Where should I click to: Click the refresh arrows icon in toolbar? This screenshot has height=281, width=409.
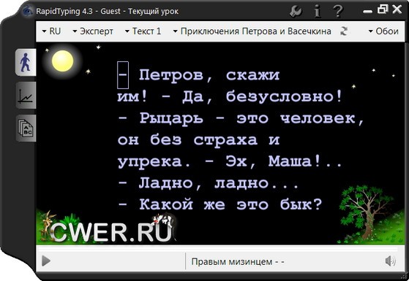pyautogui.click(x=344, y=31)
